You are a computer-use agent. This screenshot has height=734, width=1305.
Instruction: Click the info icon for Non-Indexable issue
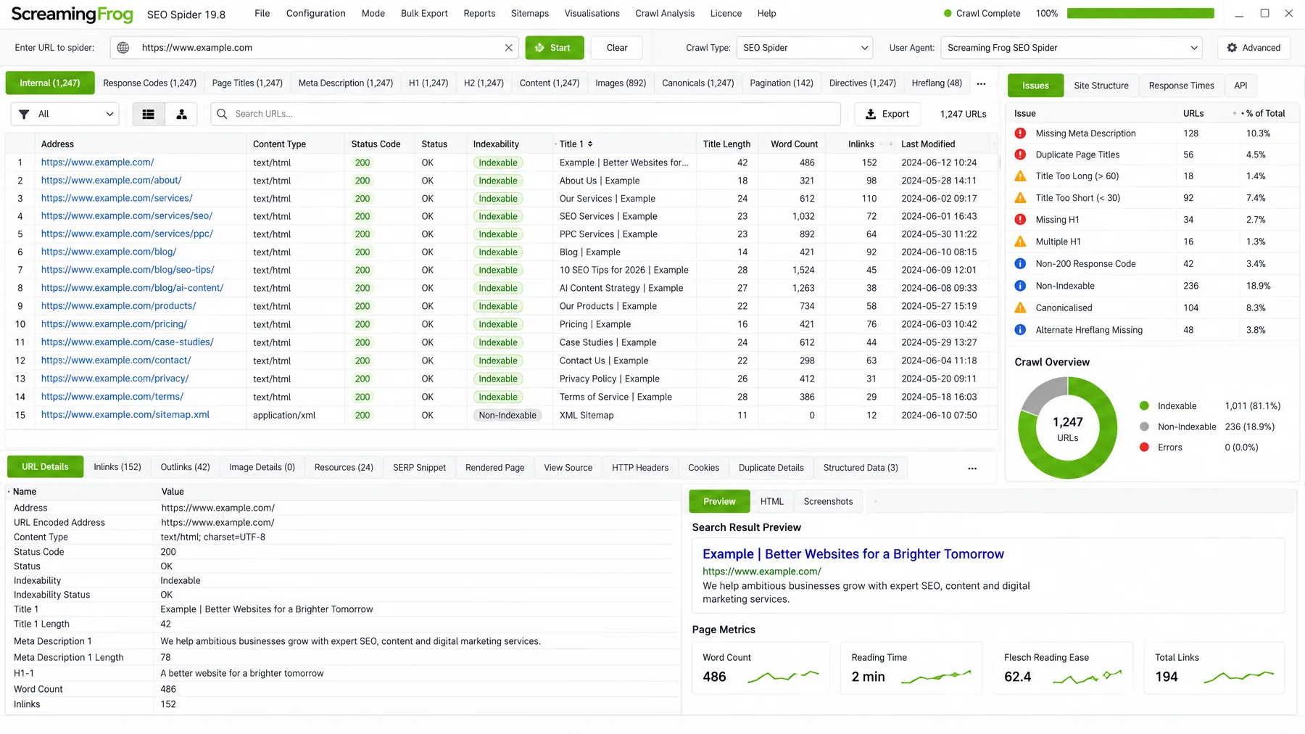1020,286
